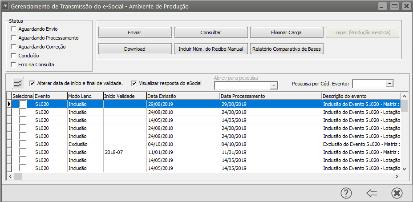Image resolution: width=413 pixels, height=202 pixels.
Task: Uncheck Alterar data de início e final
Action: click(32, 83)
